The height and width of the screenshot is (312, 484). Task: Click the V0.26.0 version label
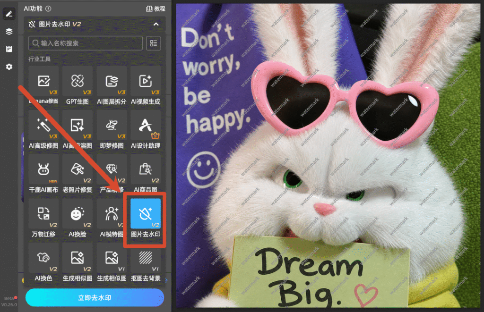[9, 304]
